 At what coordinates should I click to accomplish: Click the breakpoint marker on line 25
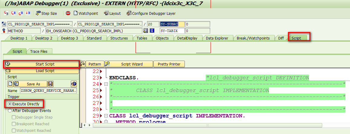pos(101,91)
